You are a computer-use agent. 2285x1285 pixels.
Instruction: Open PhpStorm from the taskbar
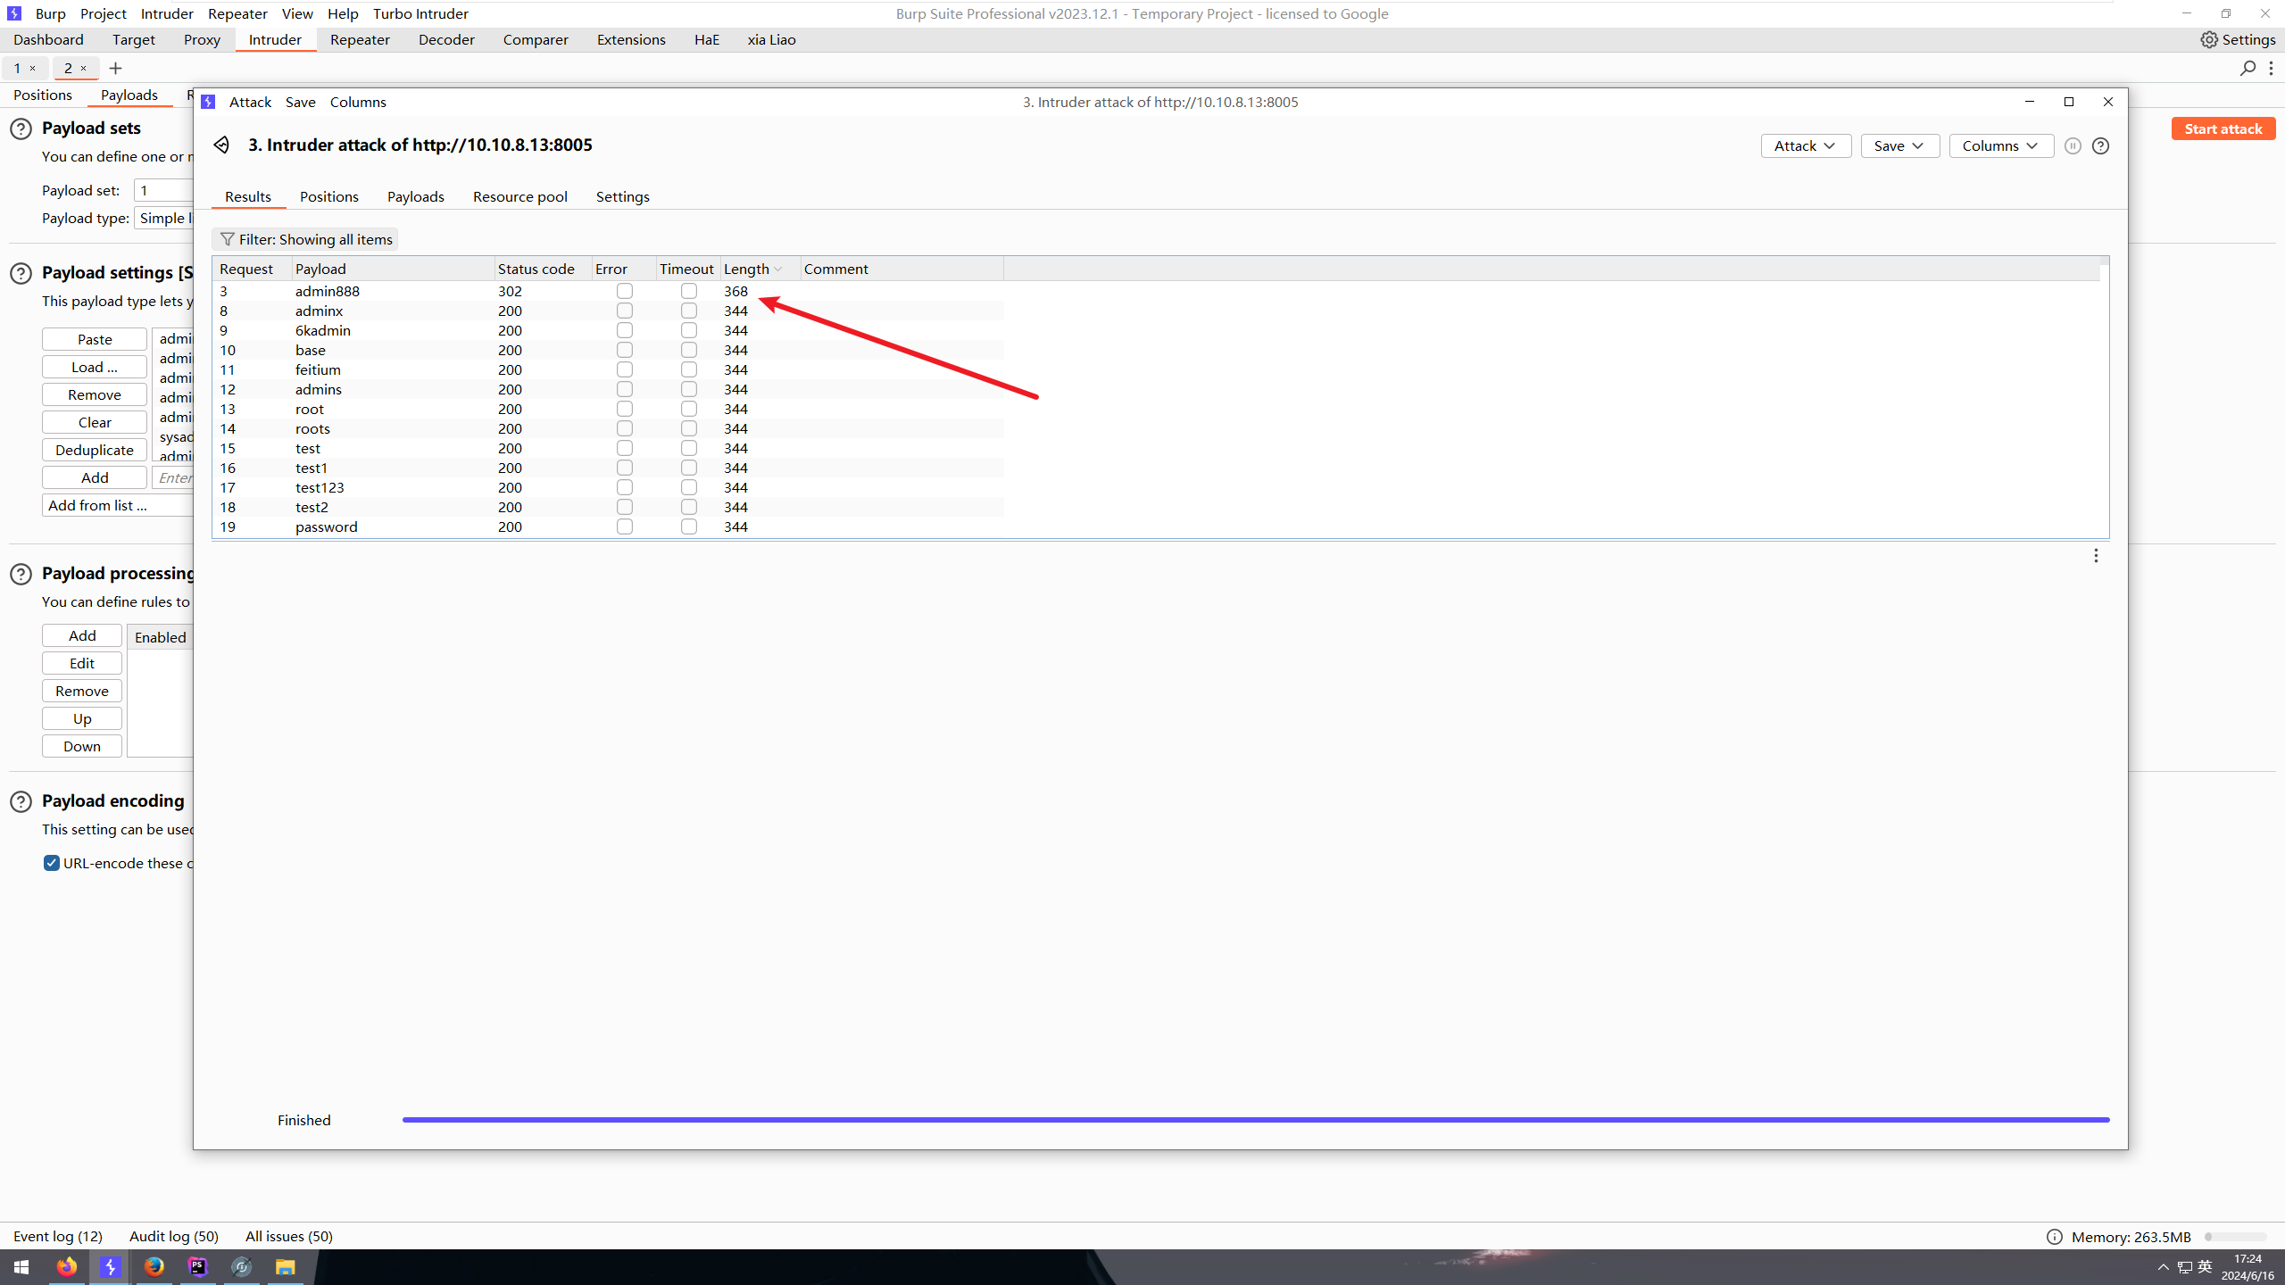coord(197,1267)
